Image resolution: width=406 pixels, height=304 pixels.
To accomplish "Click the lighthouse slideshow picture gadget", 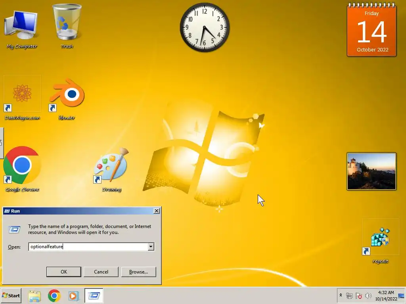I will pyautogui.click(x=371, y=171).
